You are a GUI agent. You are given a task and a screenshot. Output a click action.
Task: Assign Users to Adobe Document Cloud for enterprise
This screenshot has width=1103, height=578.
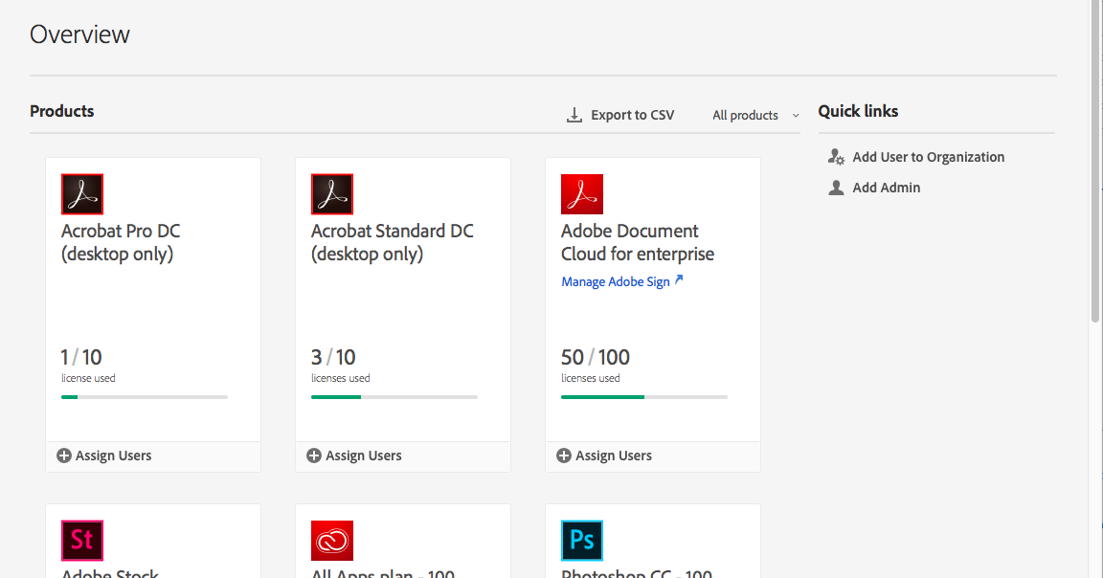(603, 456)
